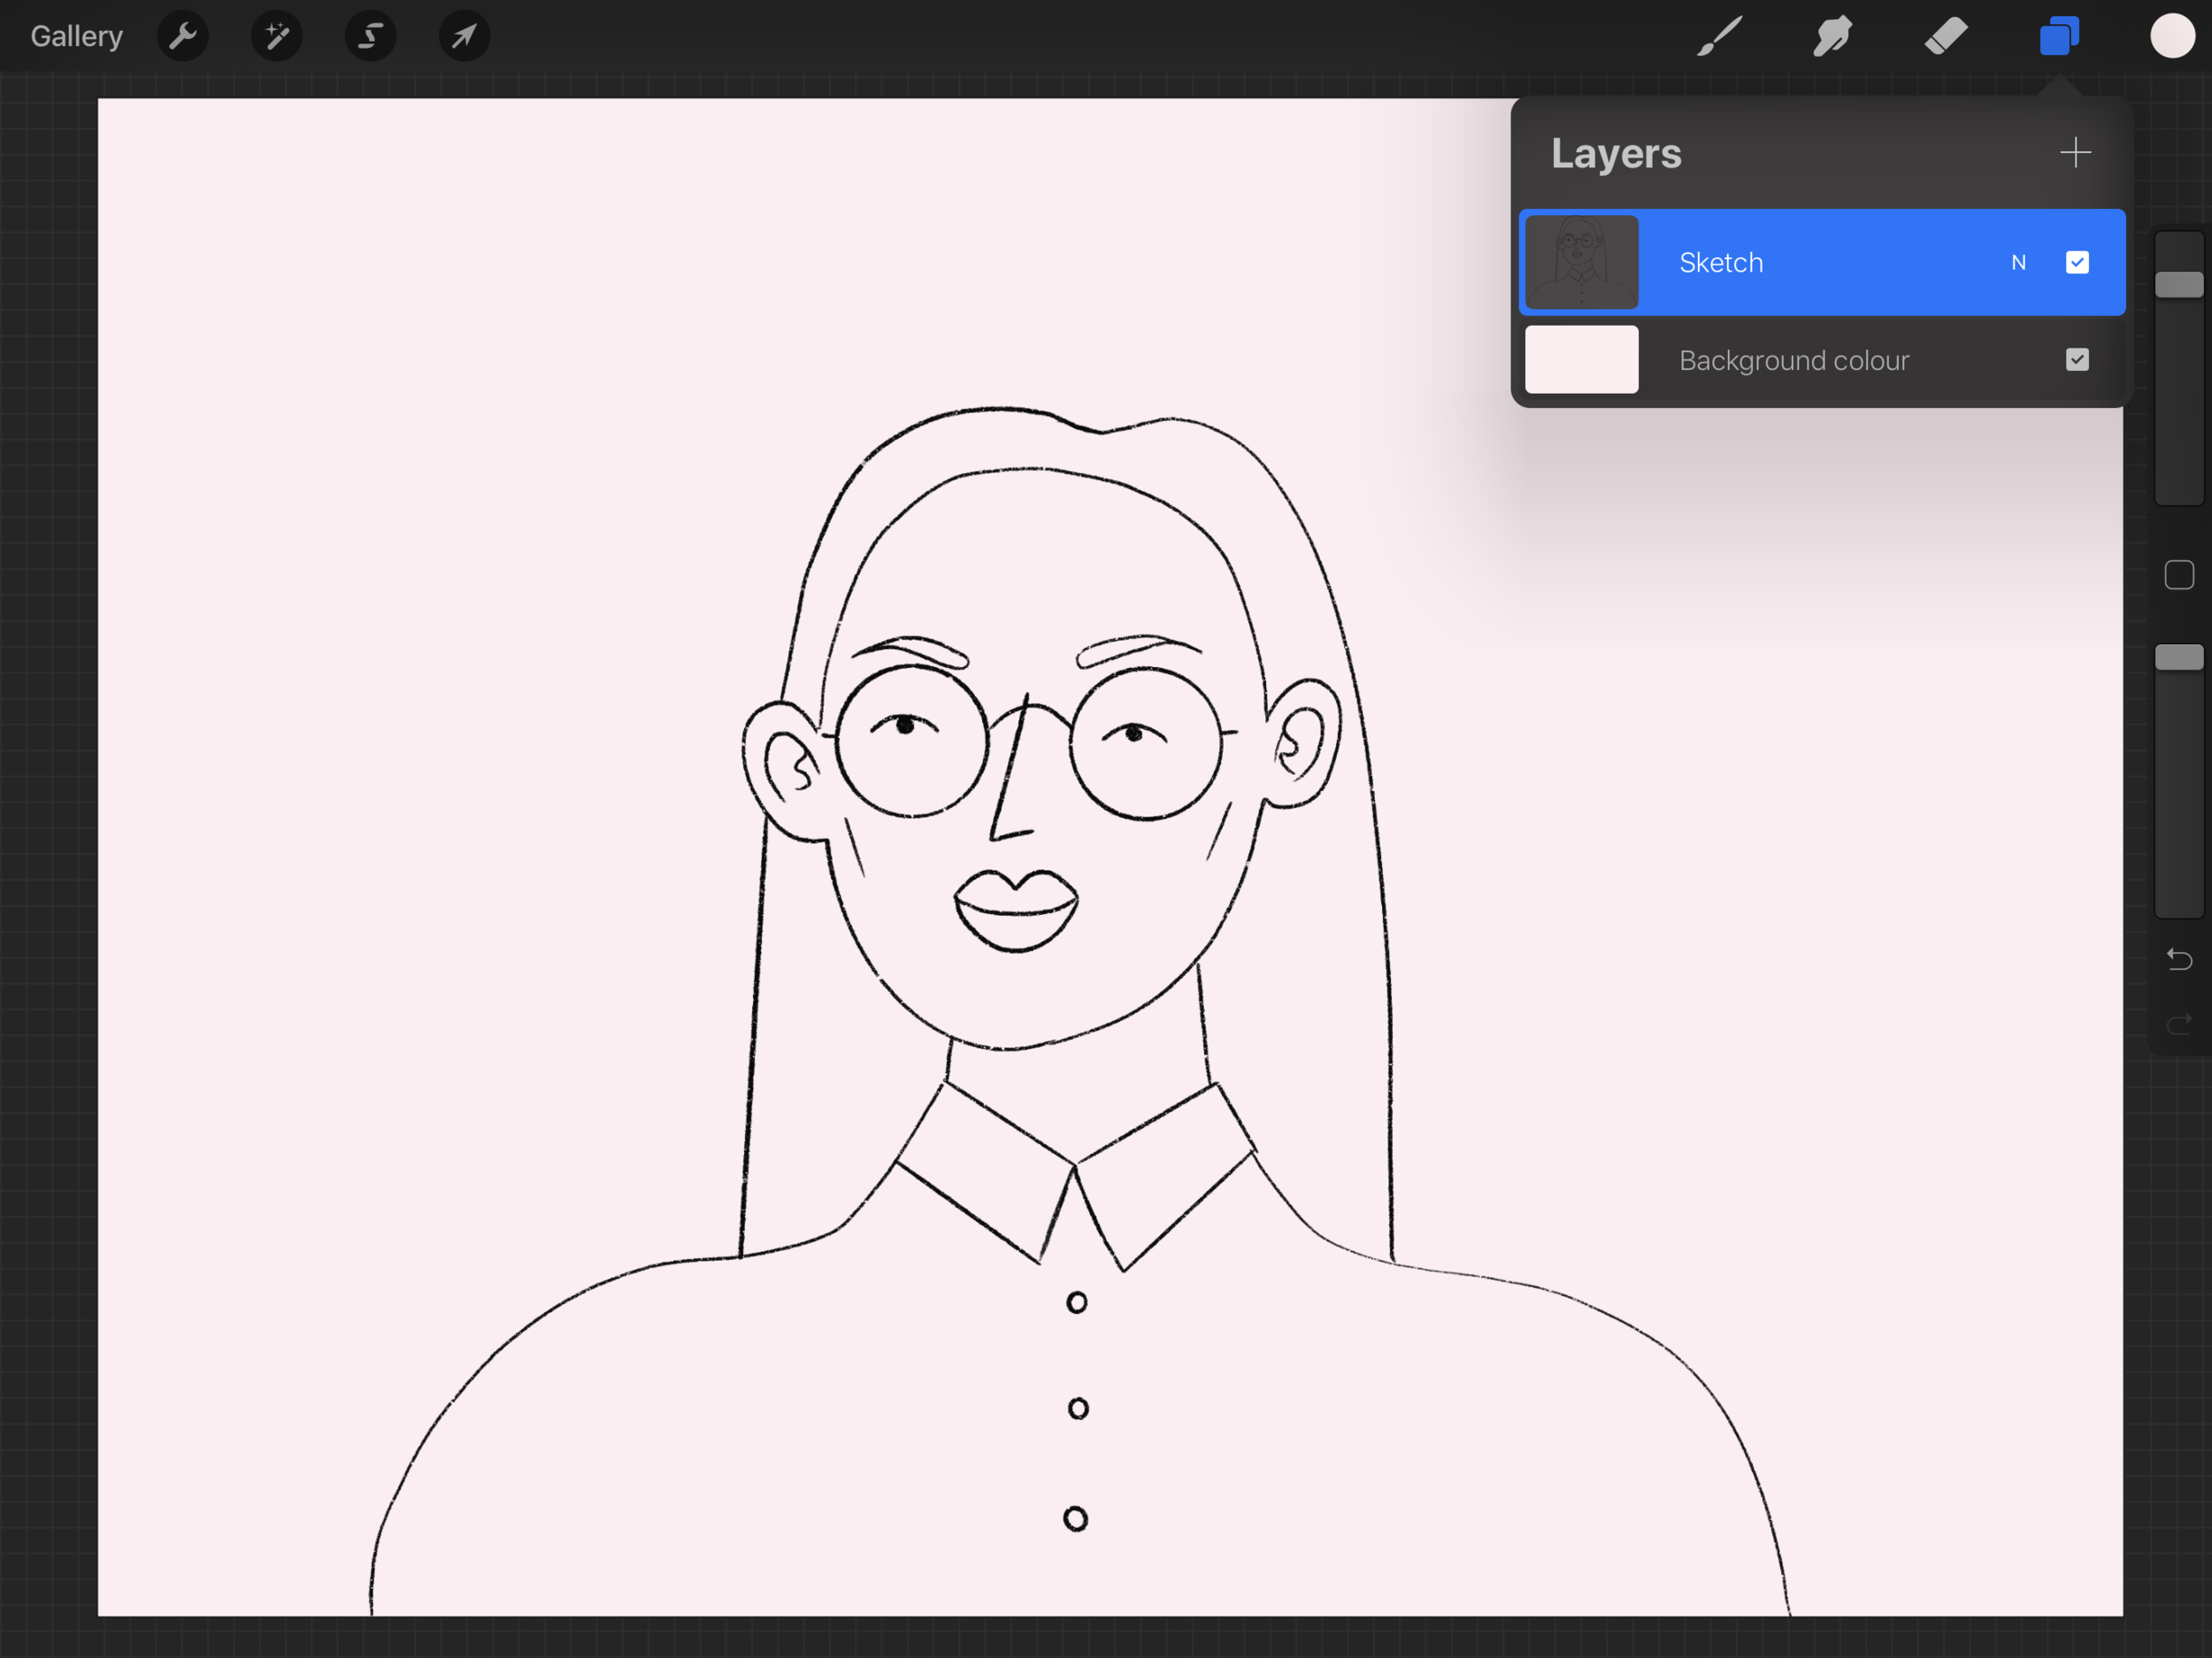
Task: Tap the modify square button in sidebar
Action: point(2179,575)
